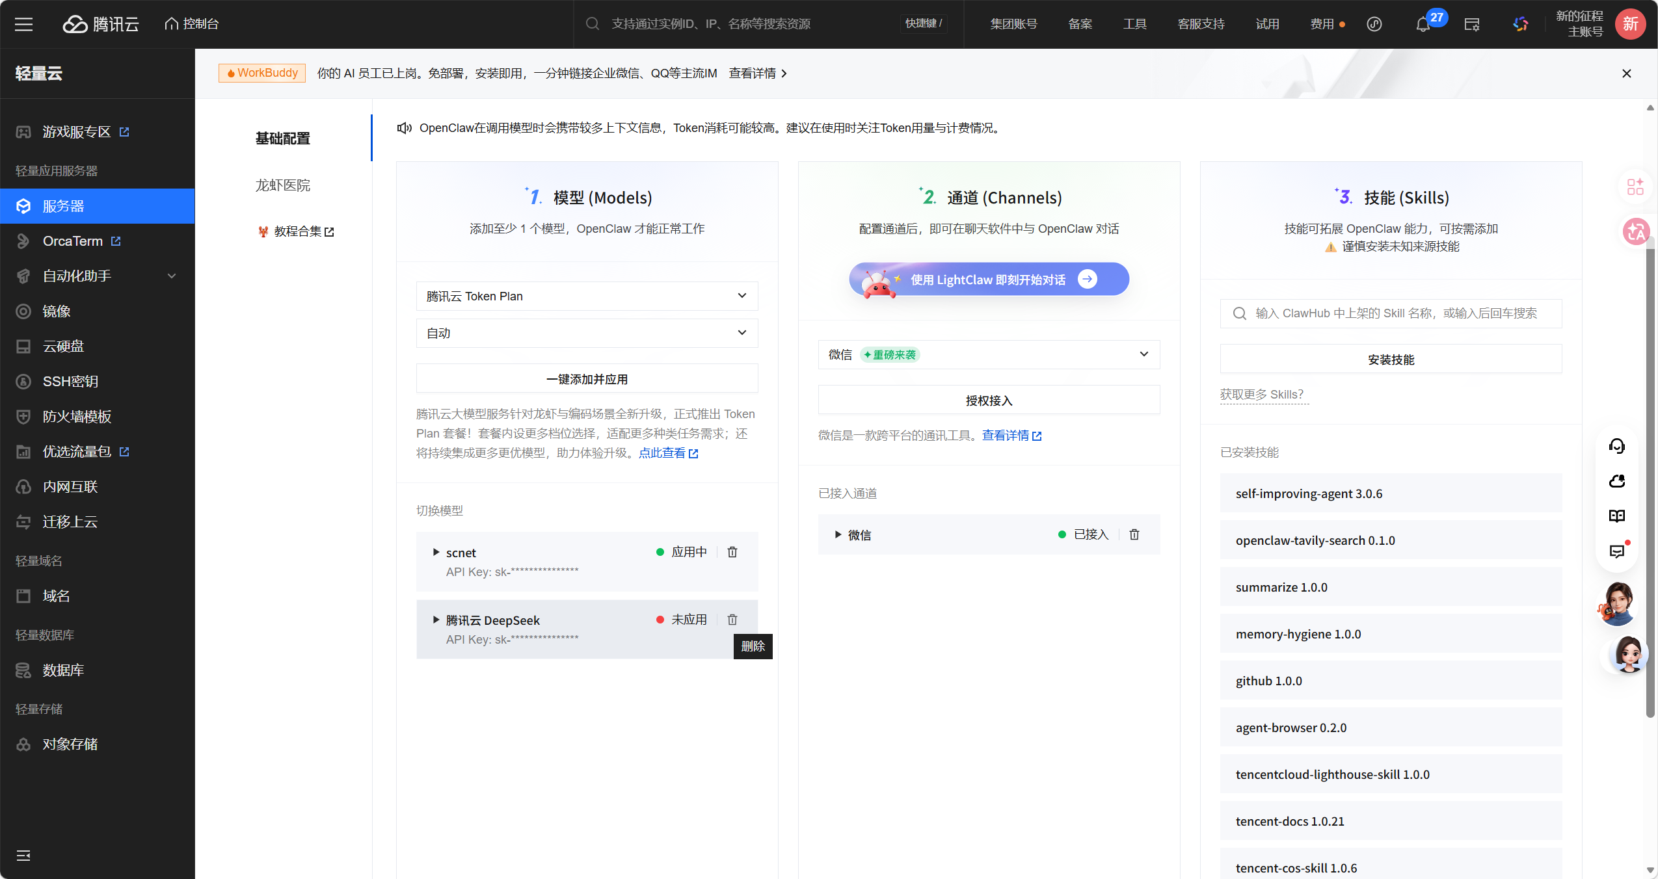Viewport: 1658px width, 879px height.
Task: Click the cloud assistant floating icon
Action: (x=1616, y=481)
